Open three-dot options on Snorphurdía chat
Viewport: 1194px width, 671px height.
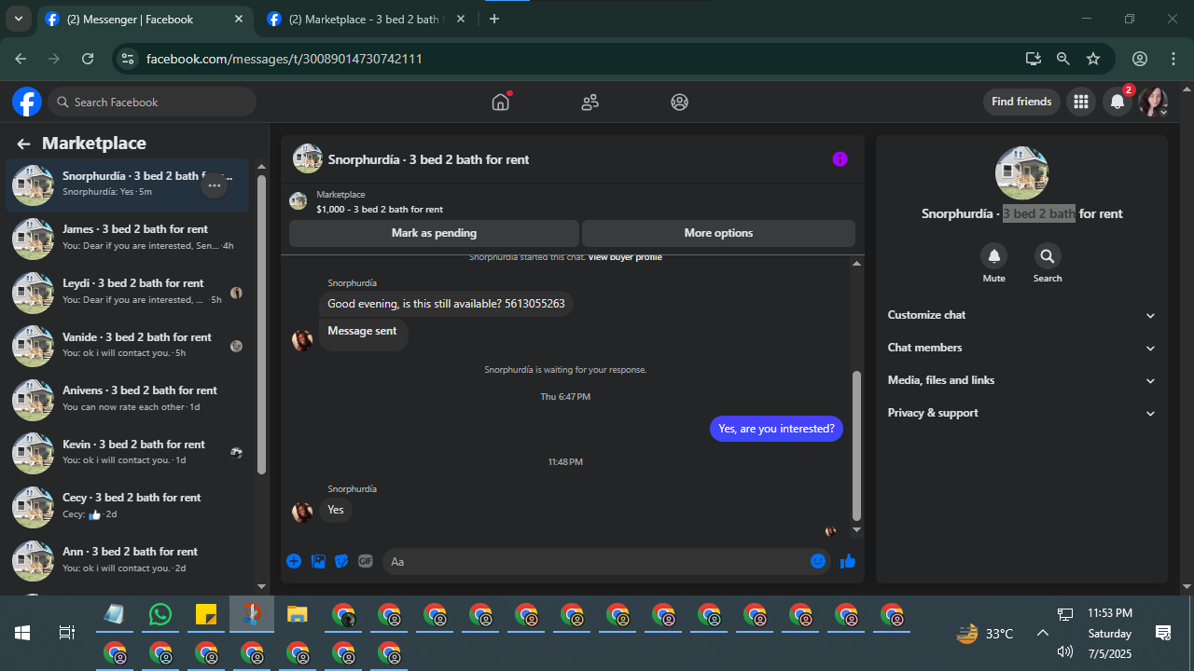point(215,185)
